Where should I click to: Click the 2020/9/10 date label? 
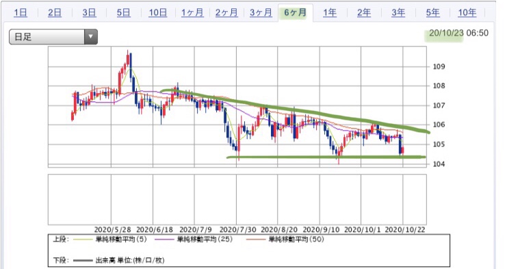(x=321, y=230)
